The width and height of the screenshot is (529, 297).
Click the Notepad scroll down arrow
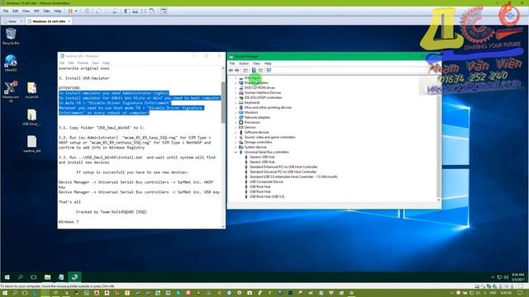[x=223, y=227]
